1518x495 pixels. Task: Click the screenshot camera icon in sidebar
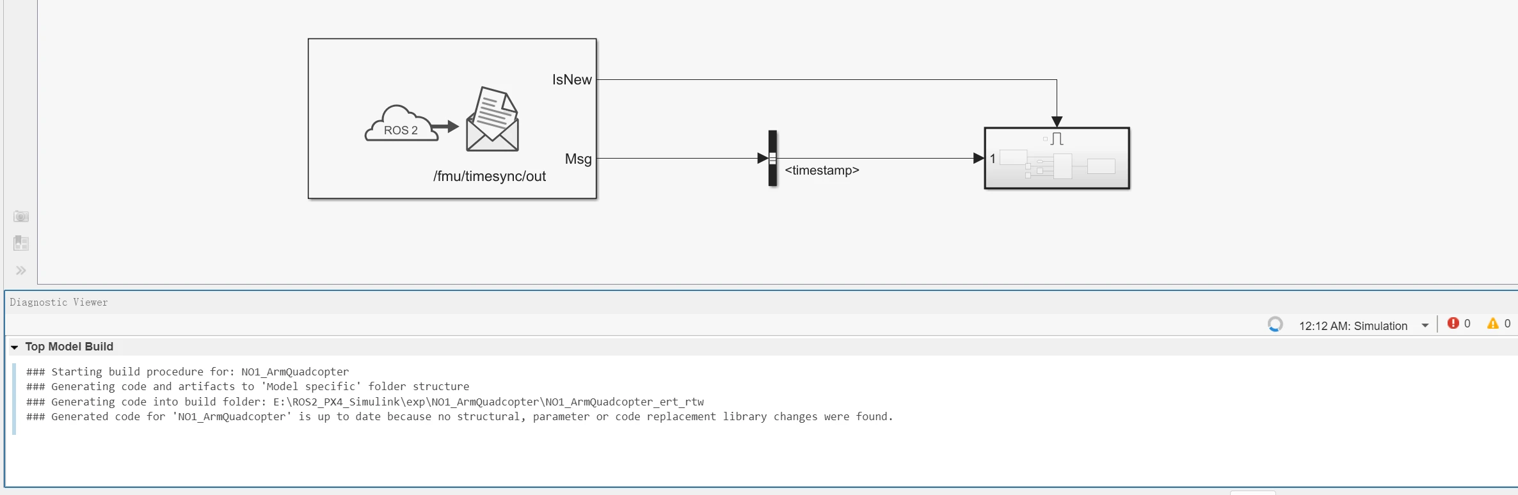(x=21, y=216)
